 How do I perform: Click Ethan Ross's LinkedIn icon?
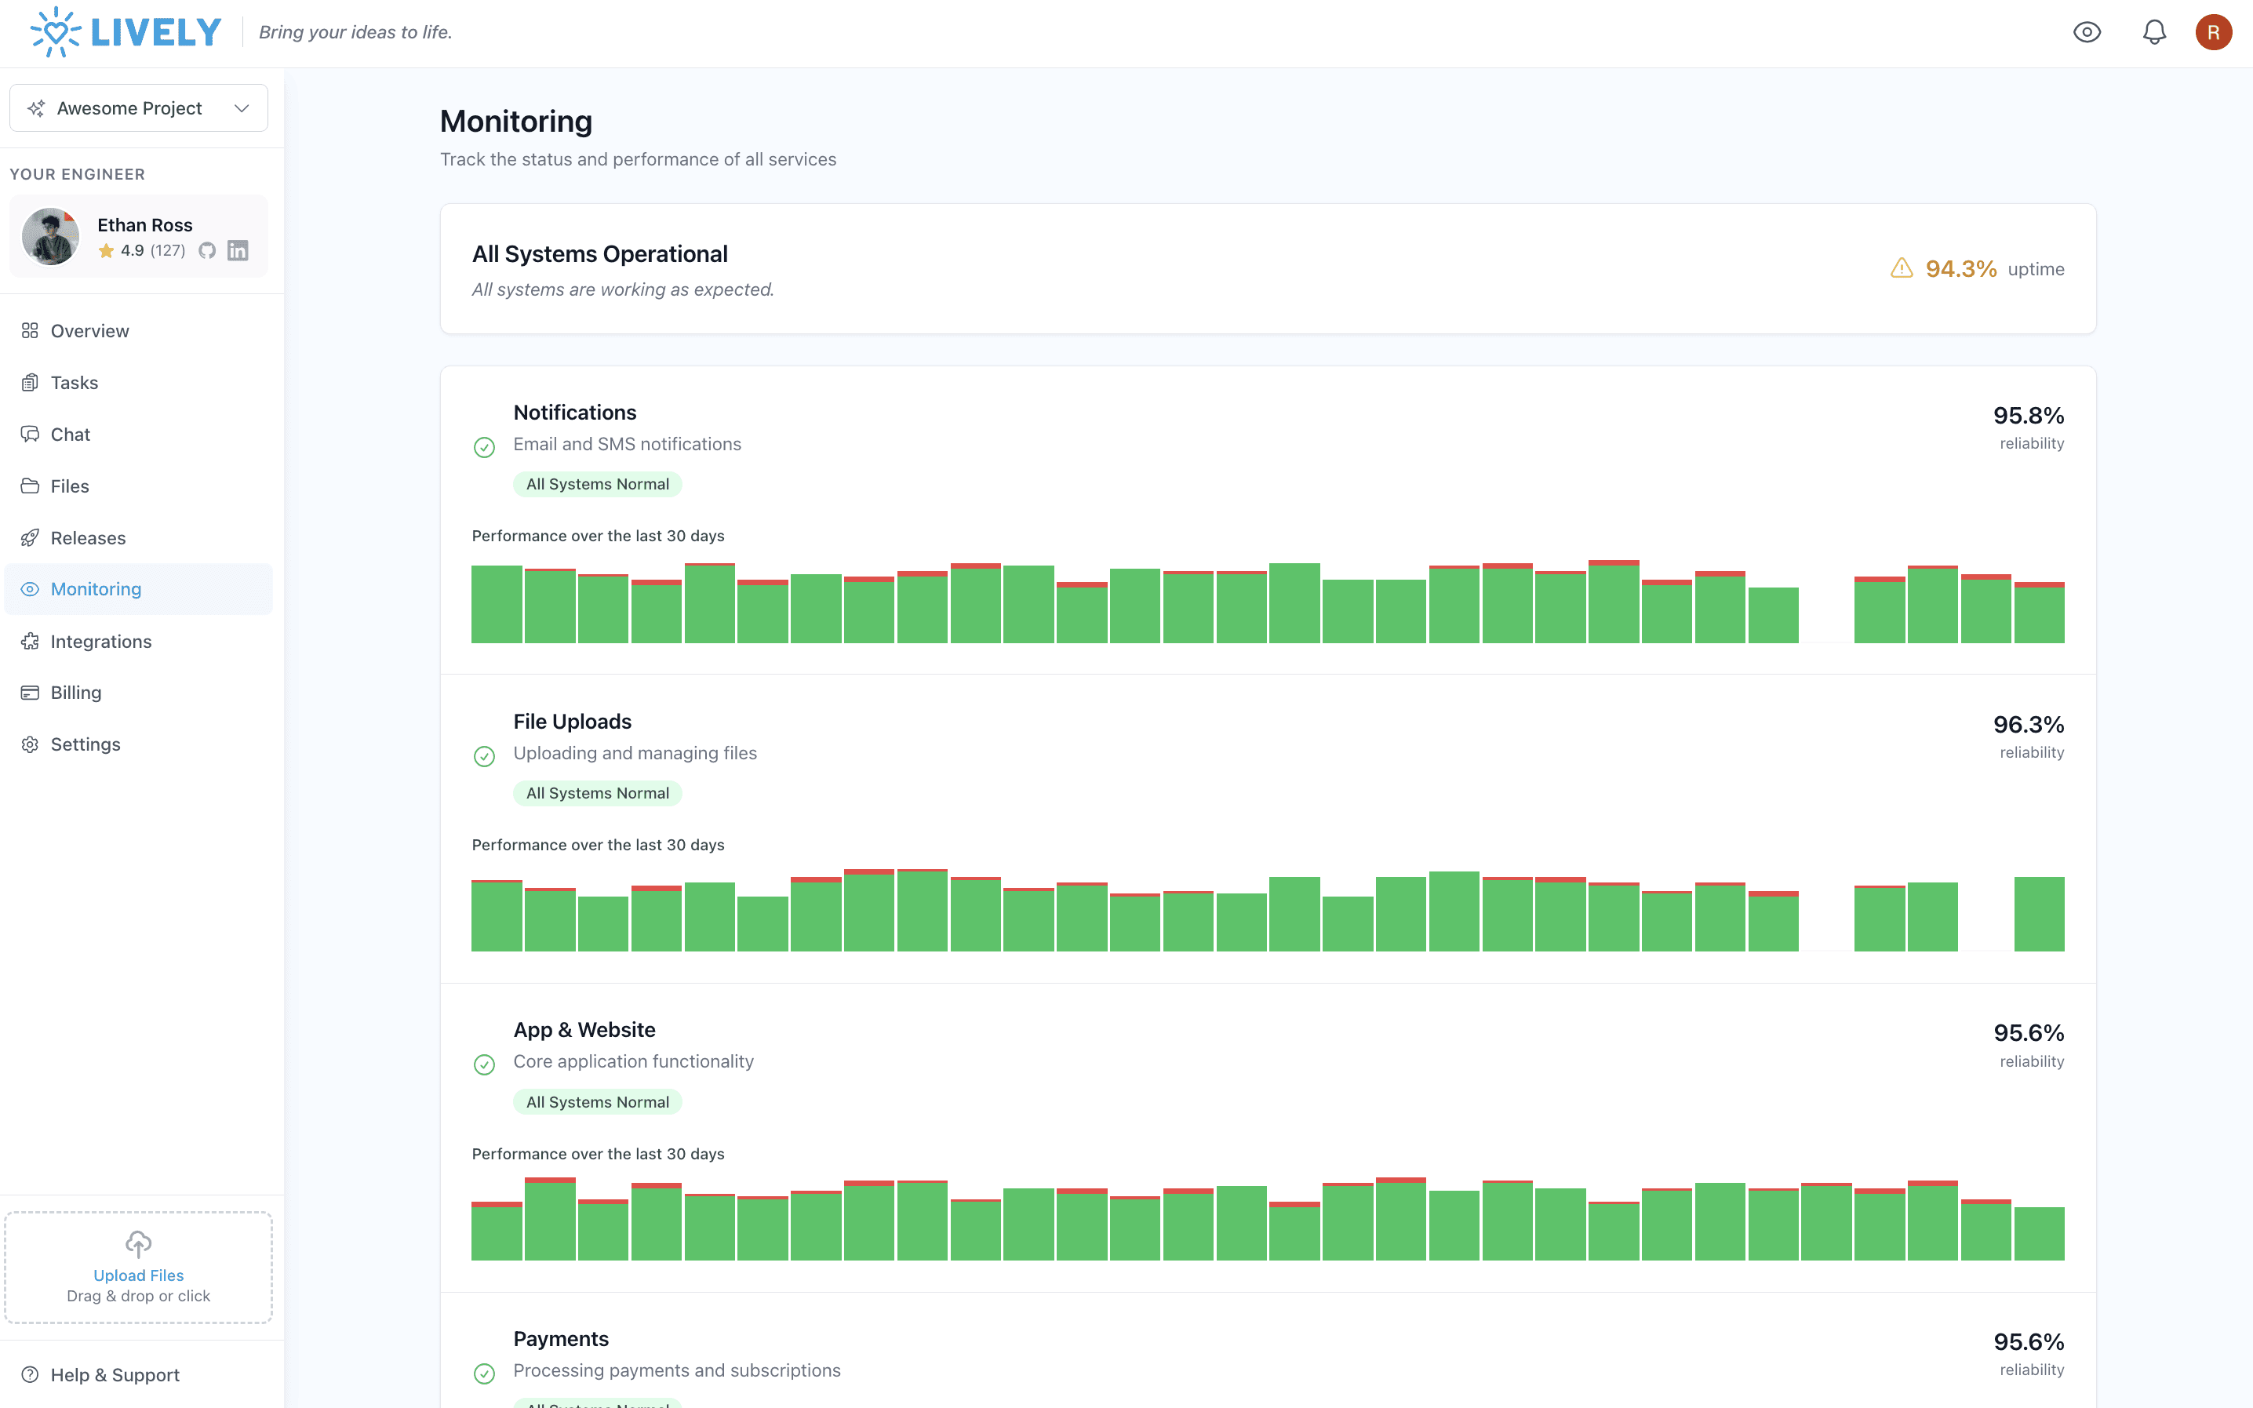[x=238, y=250]
